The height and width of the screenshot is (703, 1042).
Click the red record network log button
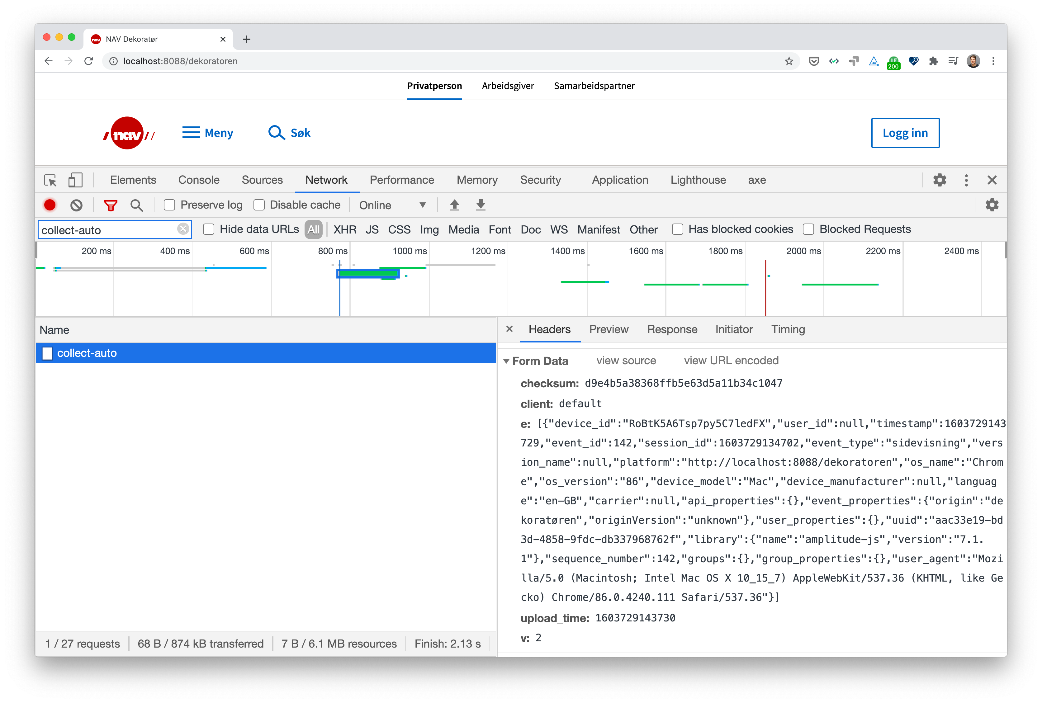click(x=50, y=205)
